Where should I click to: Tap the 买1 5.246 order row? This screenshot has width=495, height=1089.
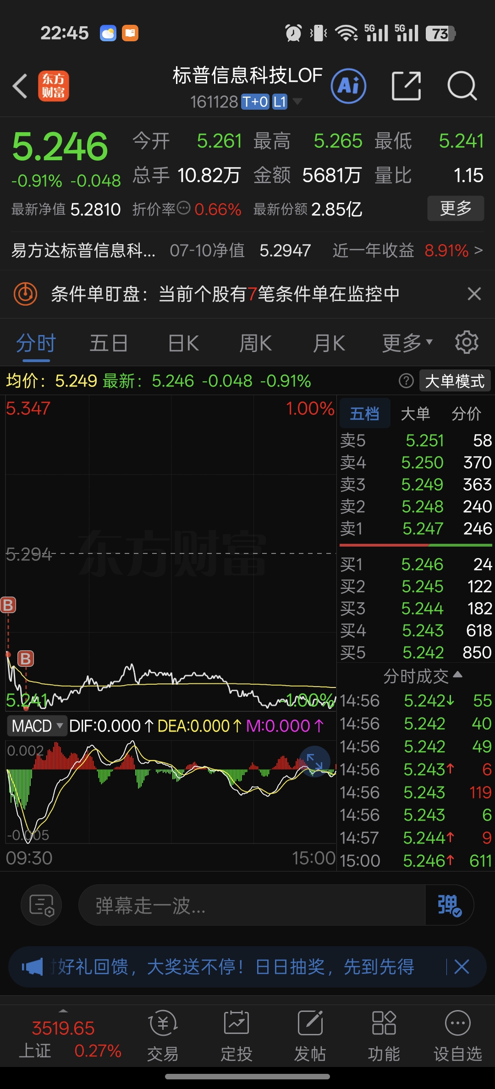(x=416, y=564)
